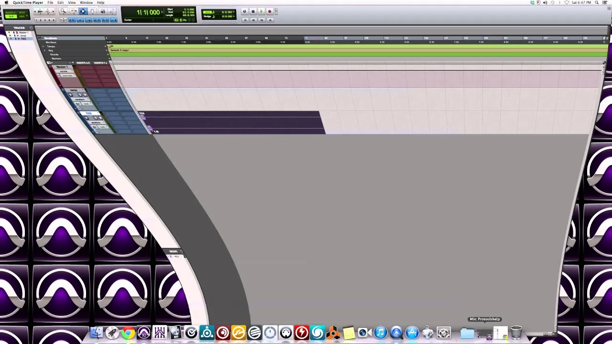Click the Fast Forward transport button
The image size is (612, 344).
(x=262, y=20)
